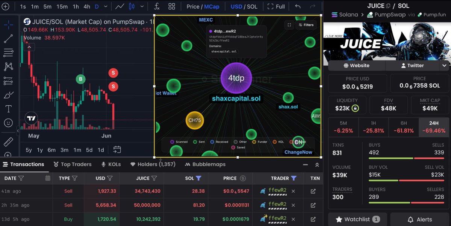Open the indicators fx icon
Screen dimensions: 451x226
[156, 6]
